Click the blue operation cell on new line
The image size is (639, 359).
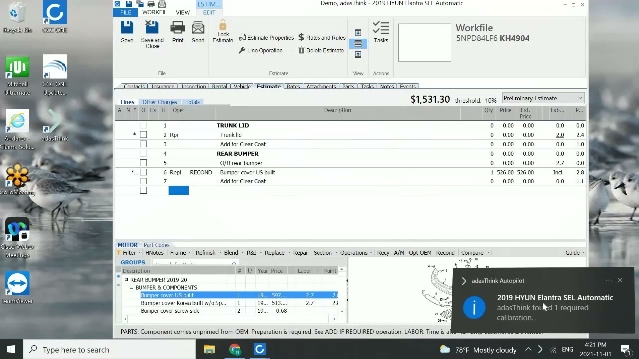pos(178,190)
